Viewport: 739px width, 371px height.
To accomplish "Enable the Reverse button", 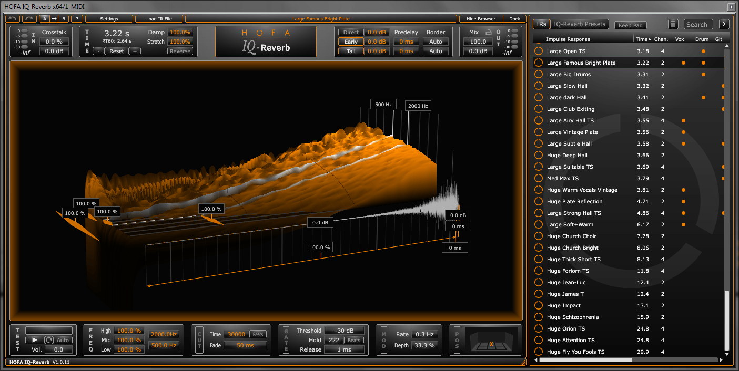I will pos(180,51).
